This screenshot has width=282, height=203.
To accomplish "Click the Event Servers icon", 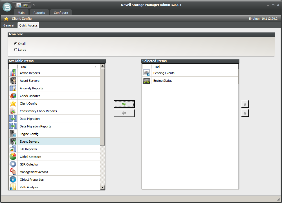I will click(x=13, y=142).
